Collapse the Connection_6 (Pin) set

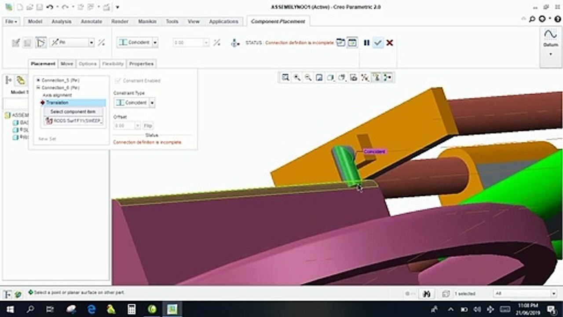[38, 88]
